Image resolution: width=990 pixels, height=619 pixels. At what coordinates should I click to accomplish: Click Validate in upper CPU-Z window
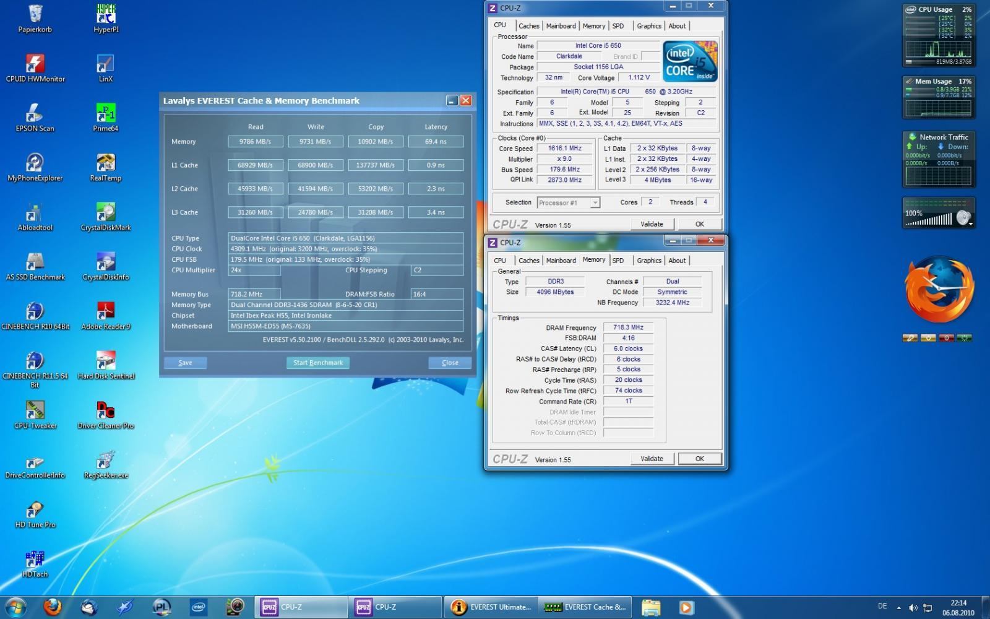coord(652,224)
